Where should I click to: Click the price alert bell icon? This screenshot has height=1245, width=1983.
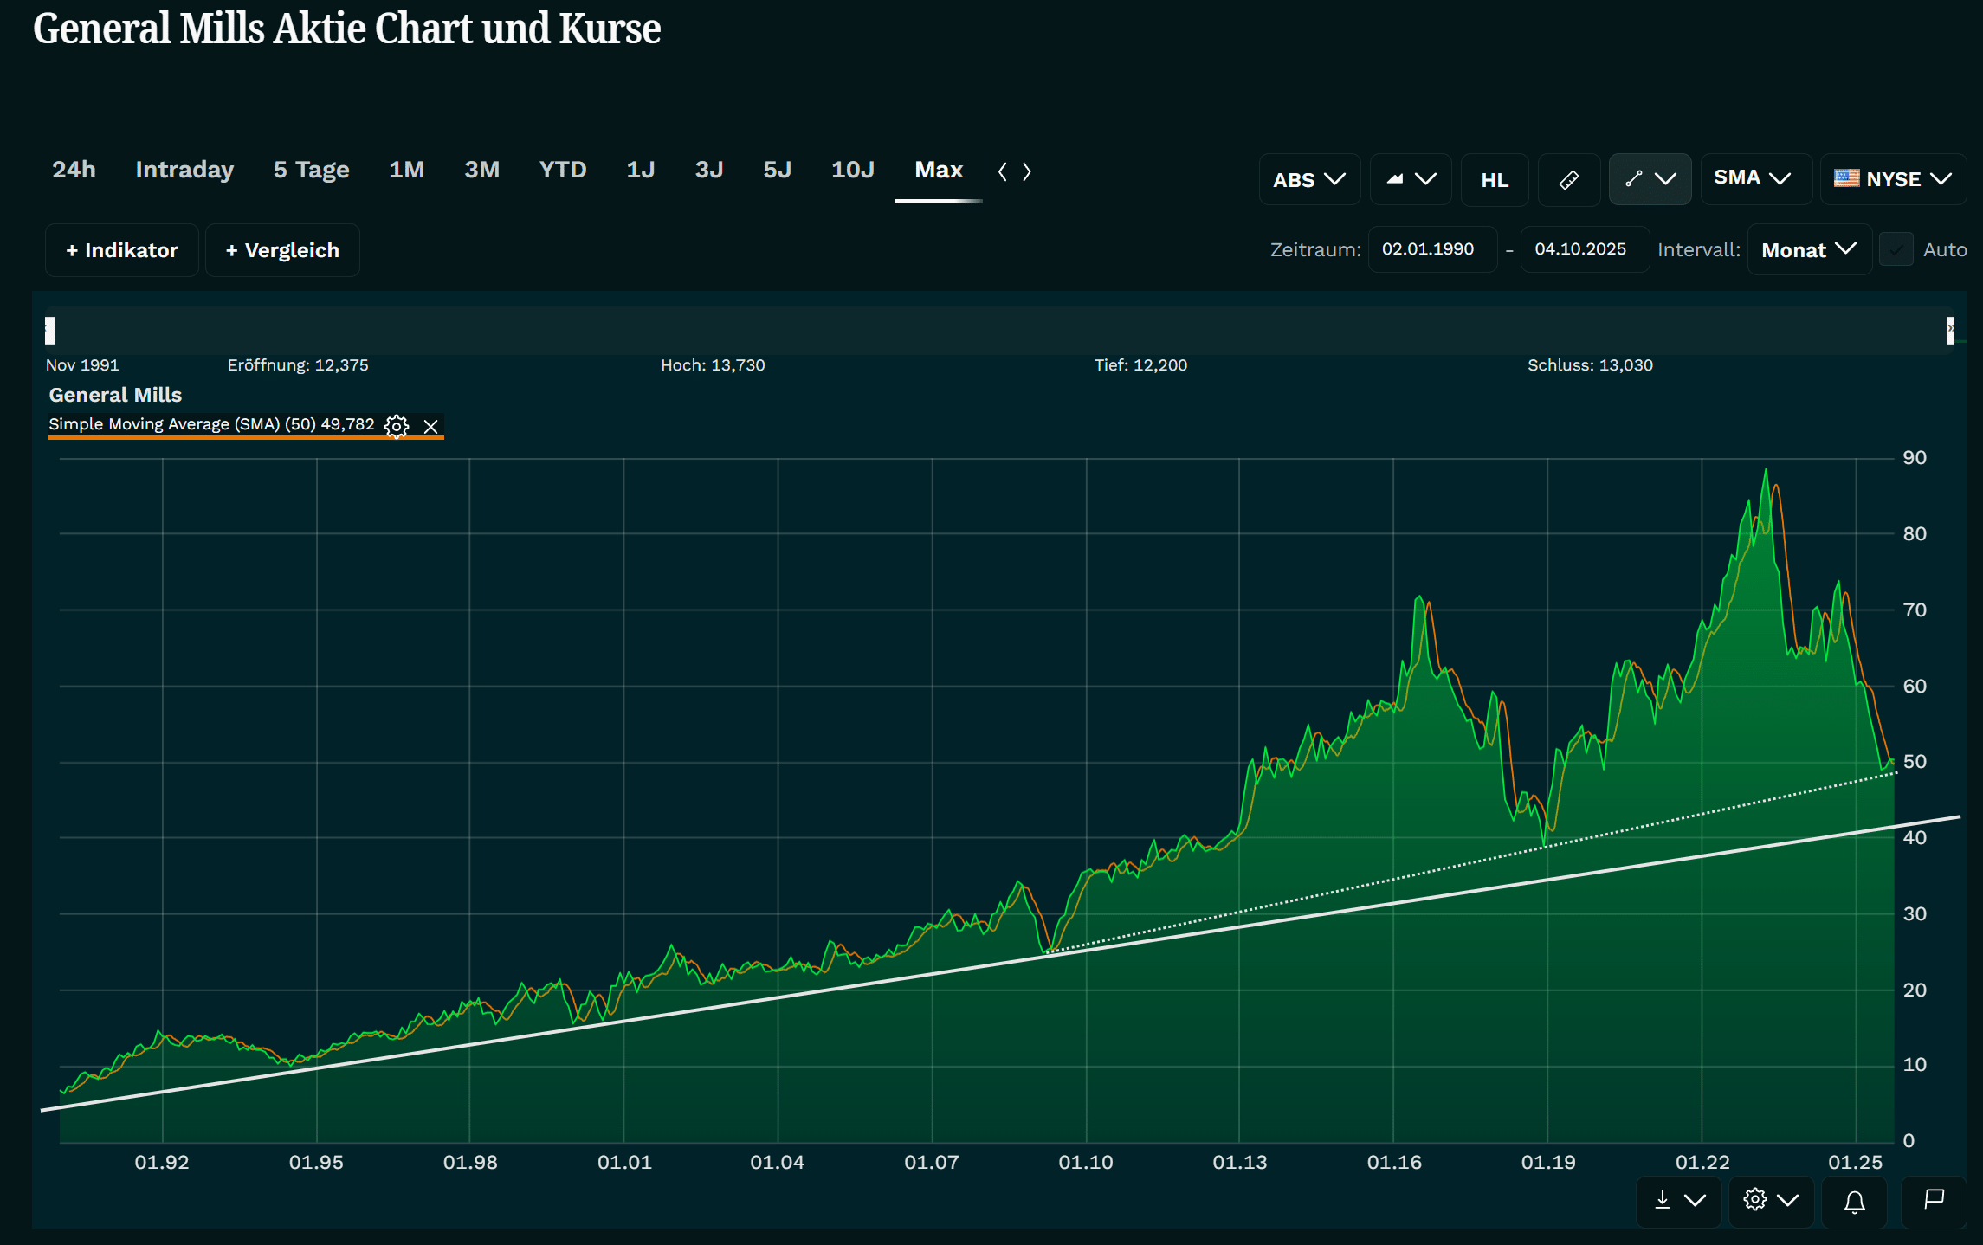tap(1854, 1201)
